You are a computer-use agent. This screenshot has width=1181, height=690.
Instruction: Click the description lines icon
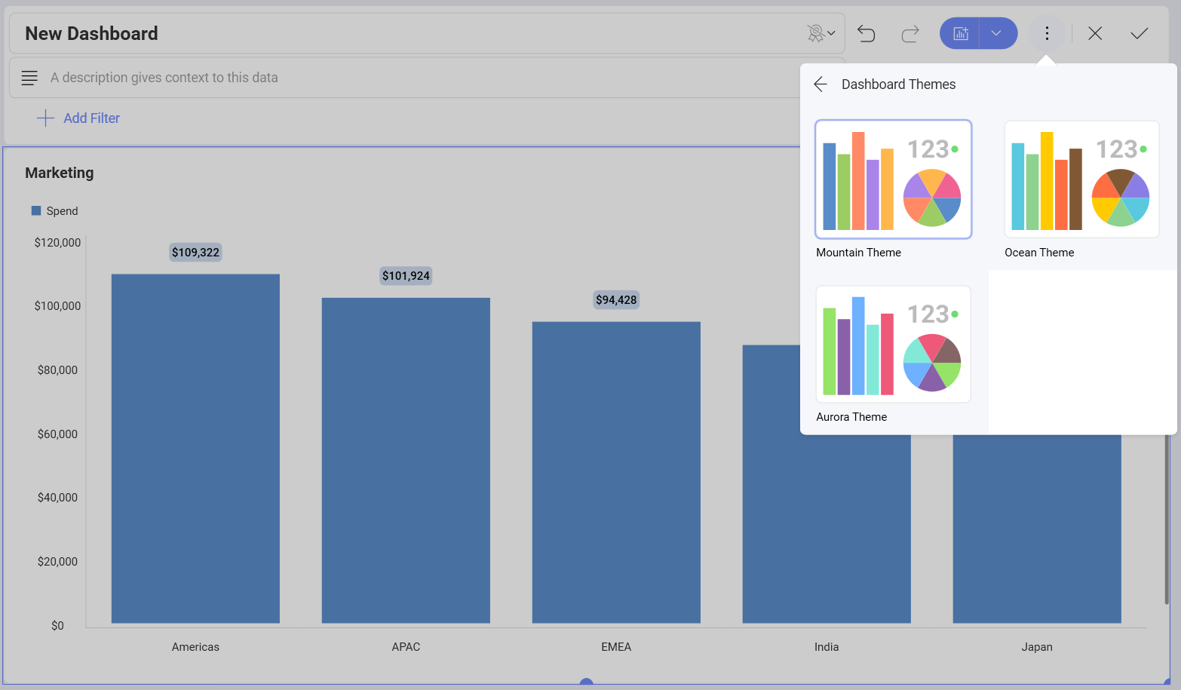29,78
